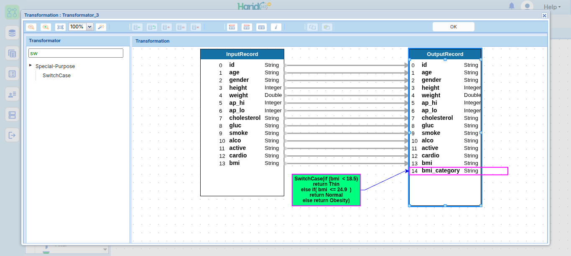
Task: Click the list/form sidebar icon
Action: [x=12, y=74]
